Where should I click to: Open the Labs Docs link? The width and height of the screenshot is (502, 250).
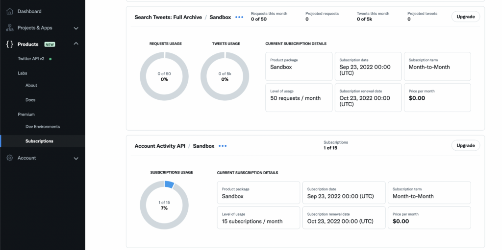pyautogui.click(x=30, y=100)
